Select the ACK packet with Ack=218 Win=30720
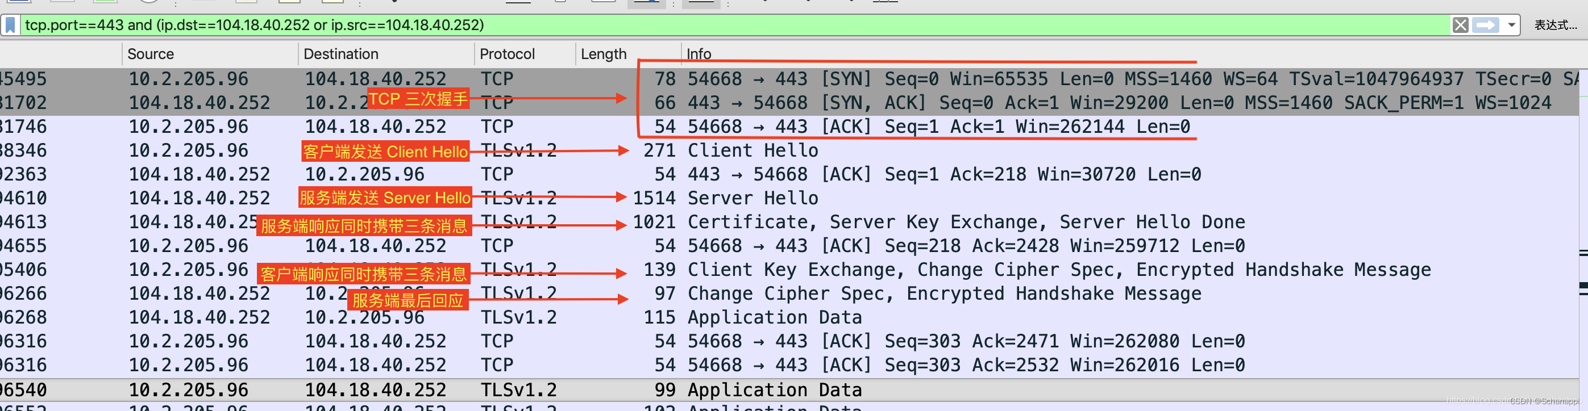 [789, 175]
